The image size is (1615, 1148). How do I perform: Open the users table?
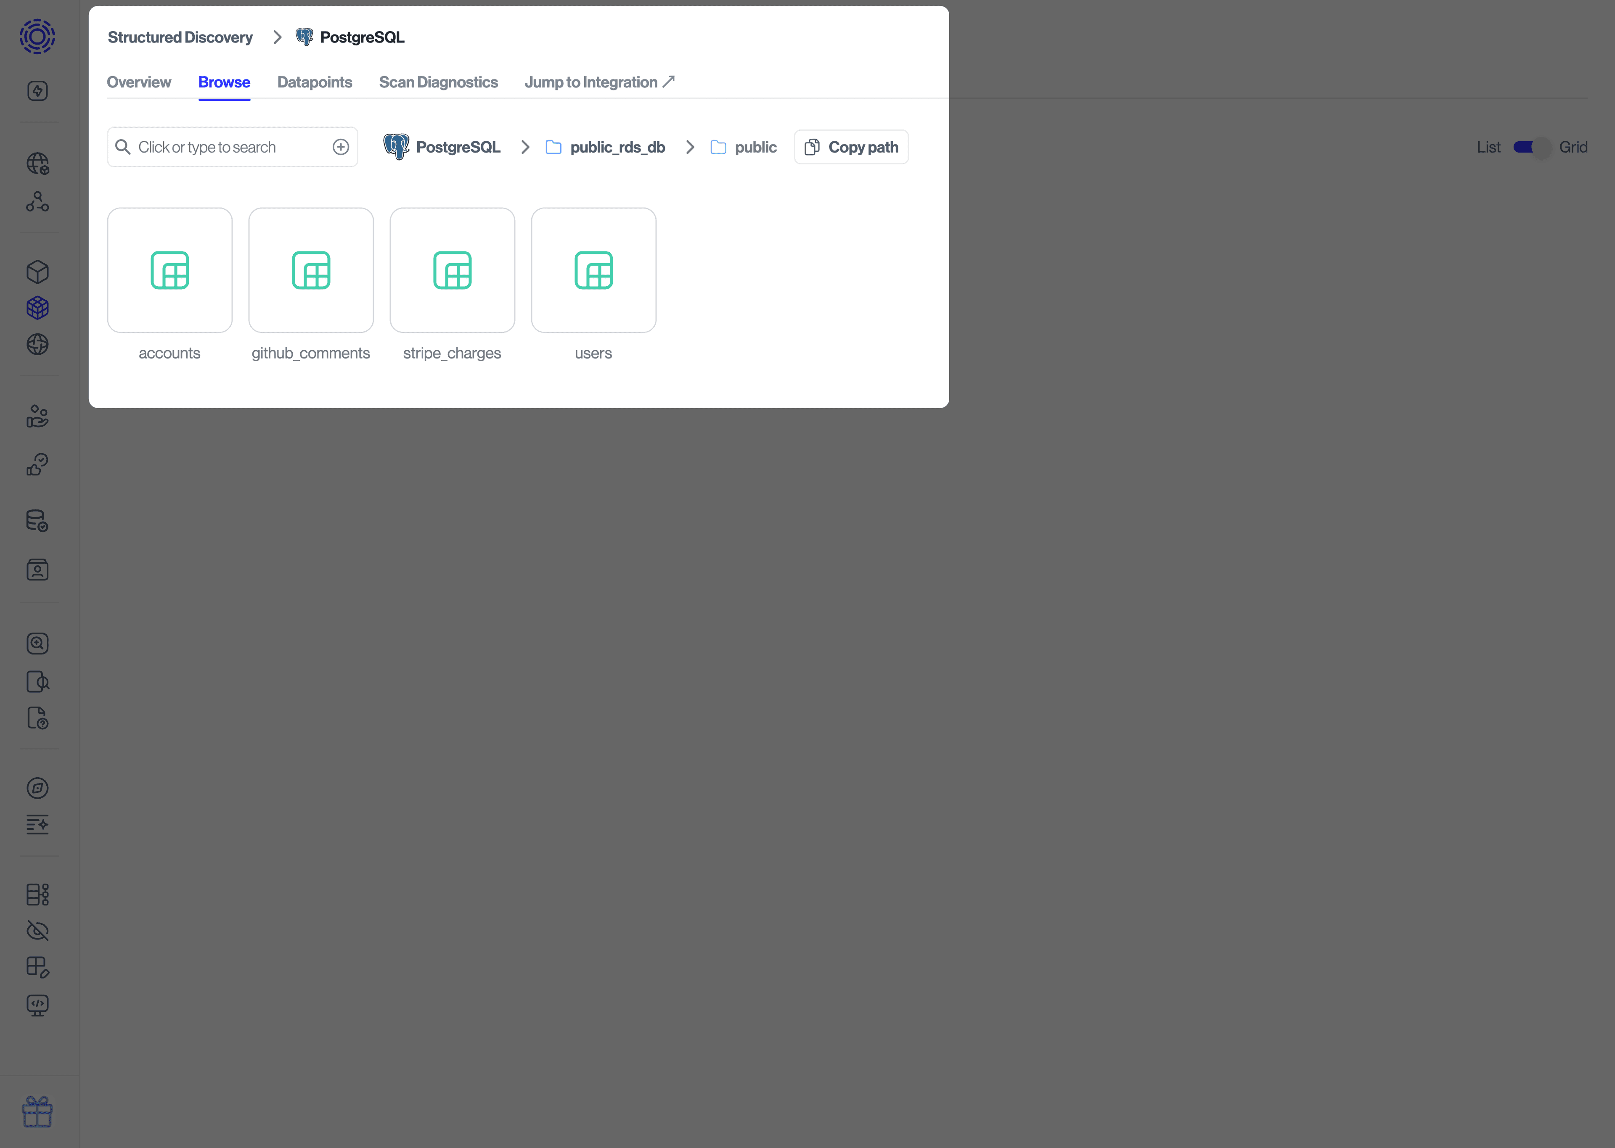[593, 270]
